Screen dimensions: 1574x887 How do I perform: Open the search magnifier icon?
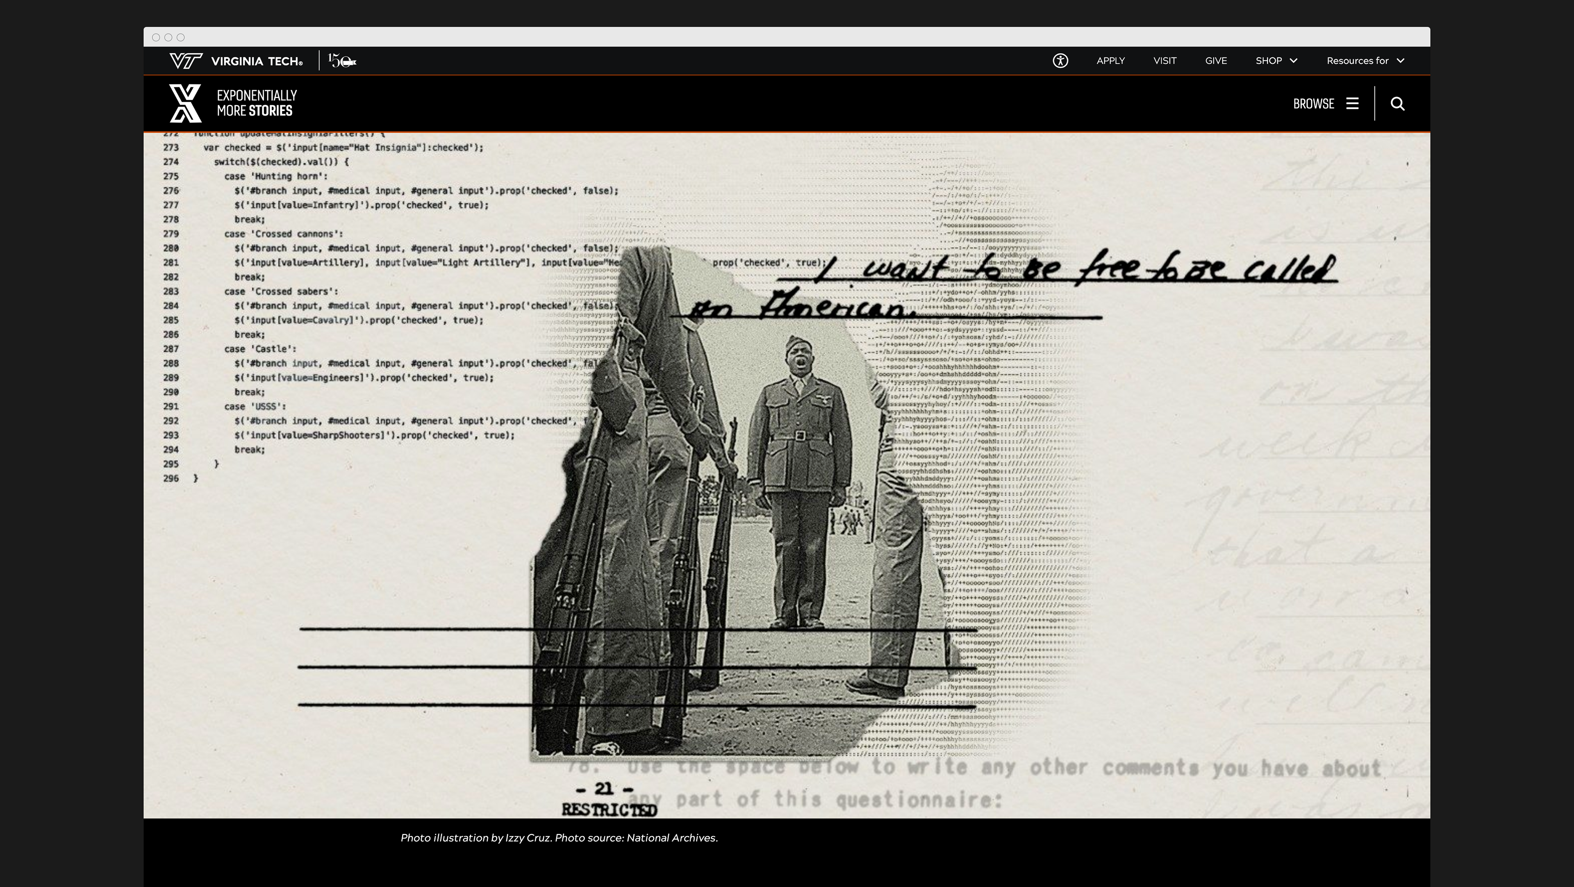tap(1397, 104)
